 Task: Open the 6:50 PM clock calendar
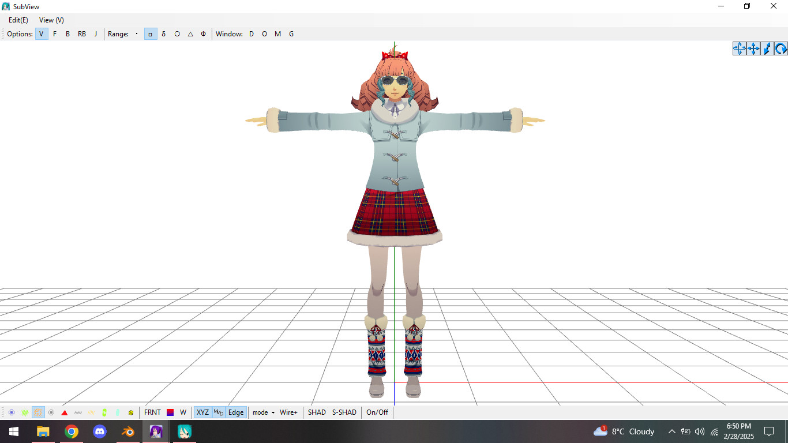[739, 431]
